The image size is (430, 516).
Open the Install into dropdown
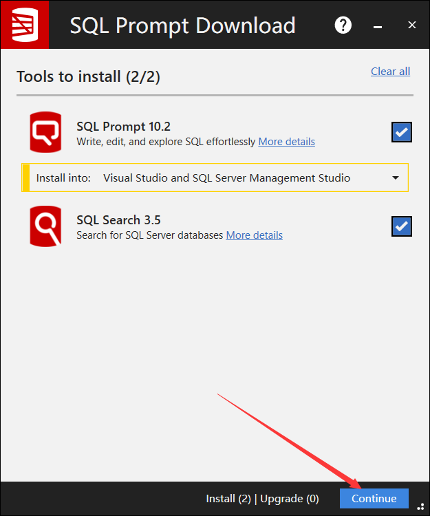pos(215,178)
